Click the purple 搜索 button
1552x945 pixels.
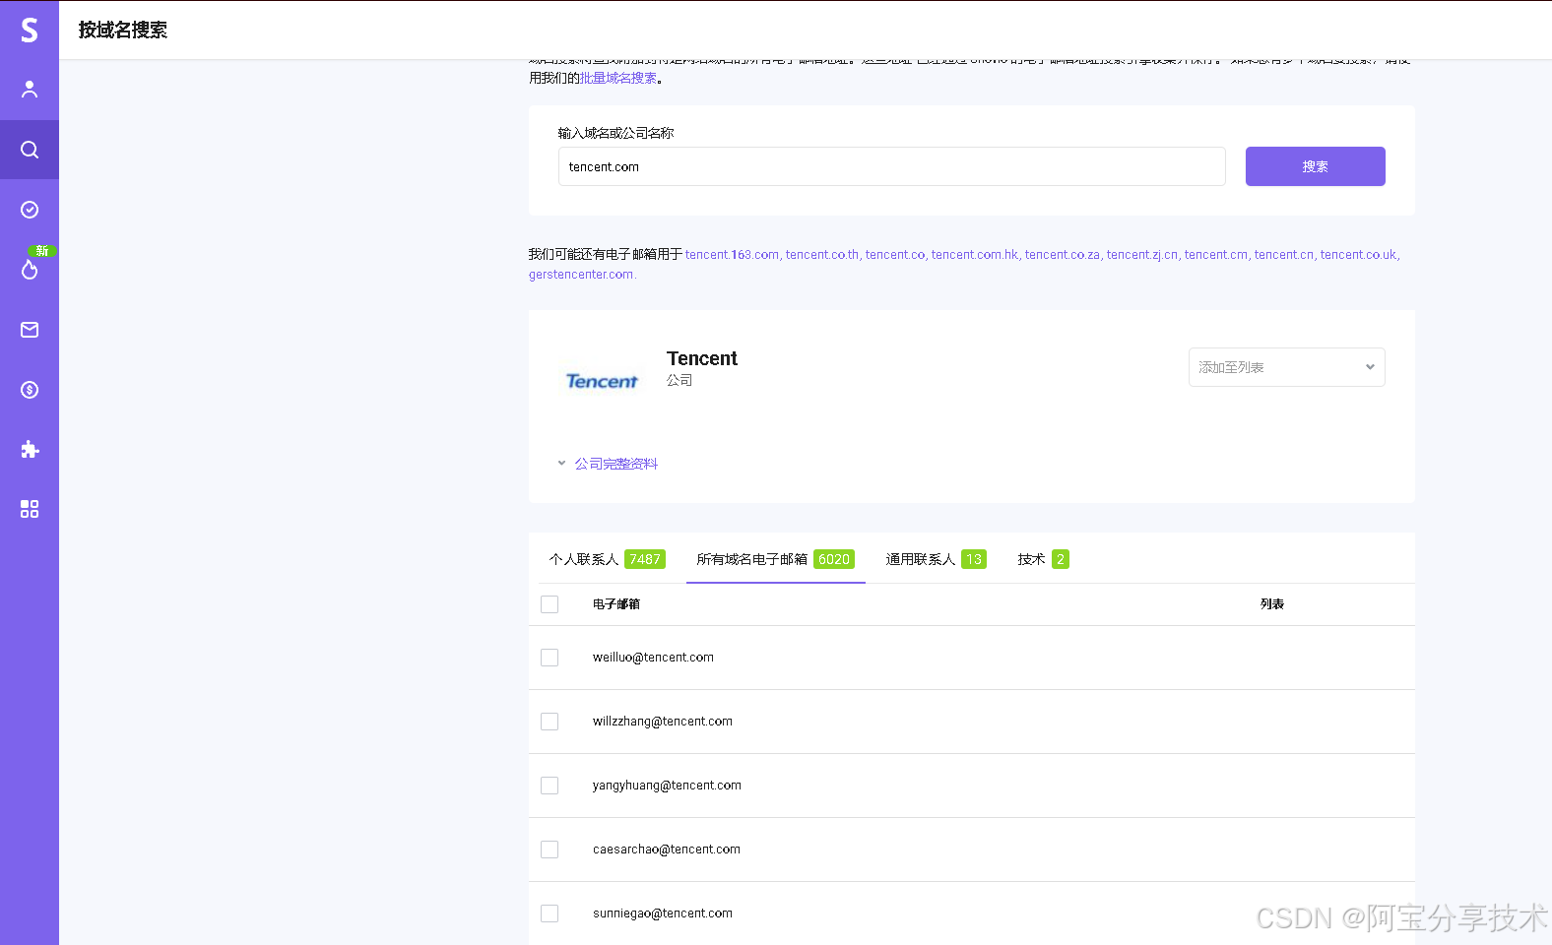[x=1315, y=166]
